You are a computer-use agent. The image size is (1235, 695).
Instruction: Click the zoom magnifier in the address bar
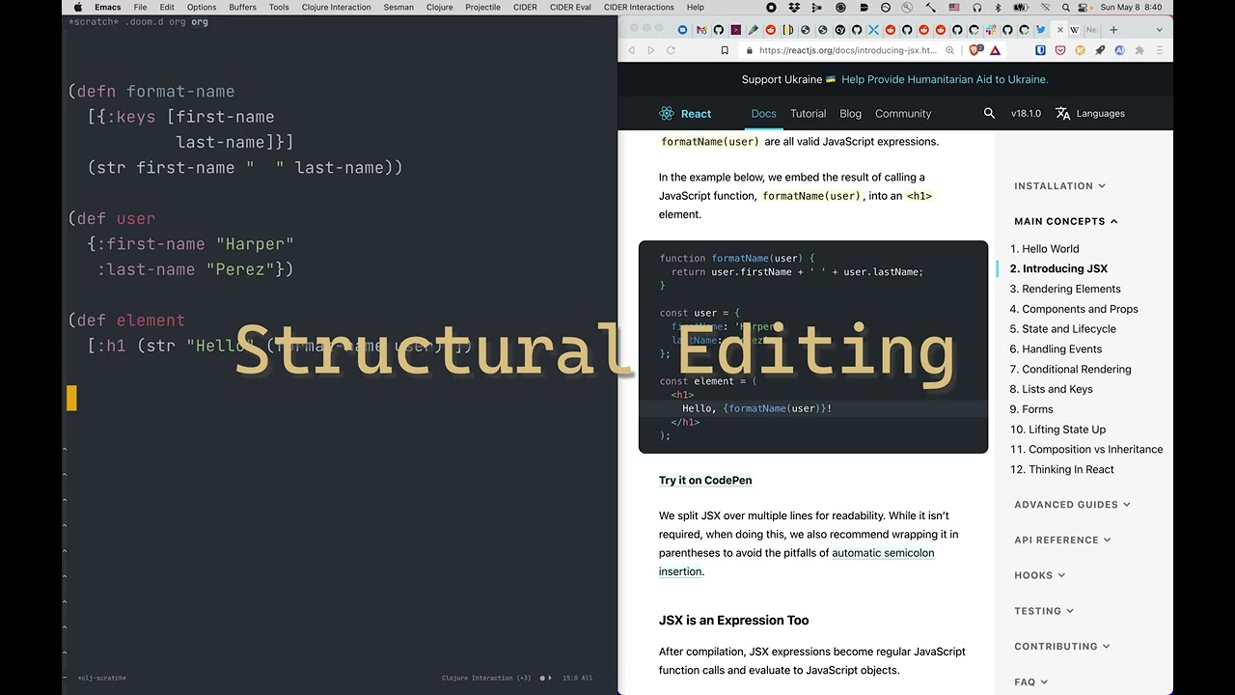[x=949, y=50]
